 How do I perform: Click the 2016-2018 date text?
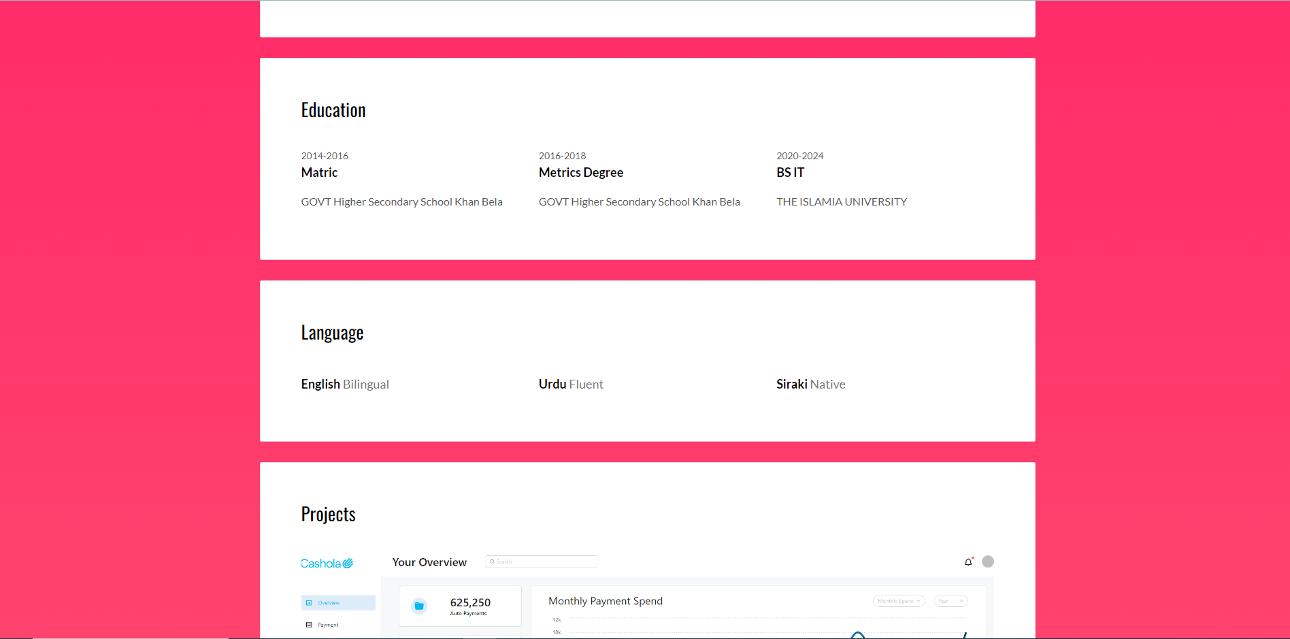click(562, 156)
